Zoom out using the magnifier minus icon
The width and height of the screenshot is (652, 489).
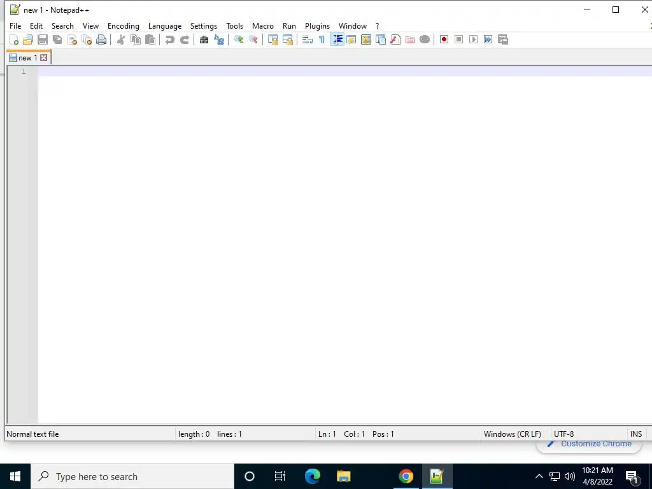[253, 39]
